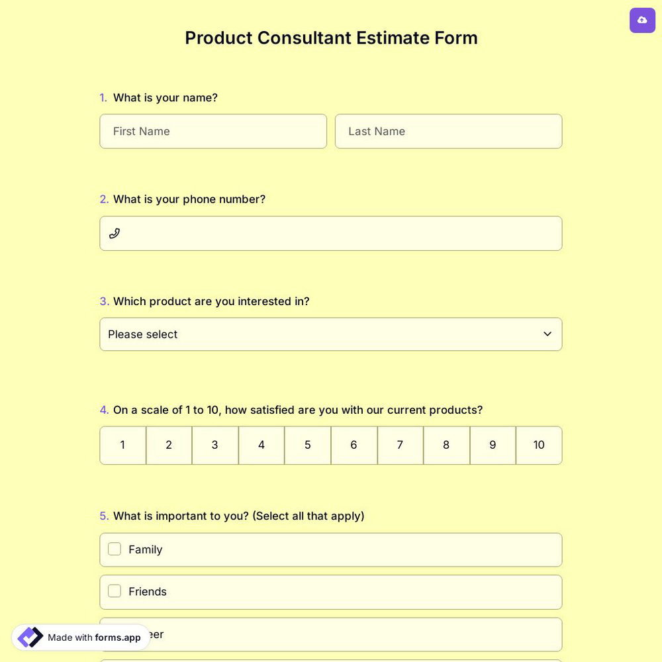Select satisfaction rating 5

[x=308, y=445]
